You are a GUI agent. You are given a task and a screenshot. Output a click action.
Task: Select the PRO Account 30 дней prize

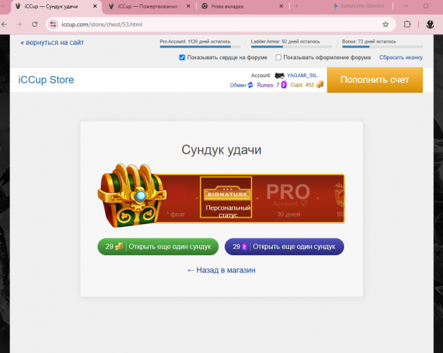tap(288, 200)
